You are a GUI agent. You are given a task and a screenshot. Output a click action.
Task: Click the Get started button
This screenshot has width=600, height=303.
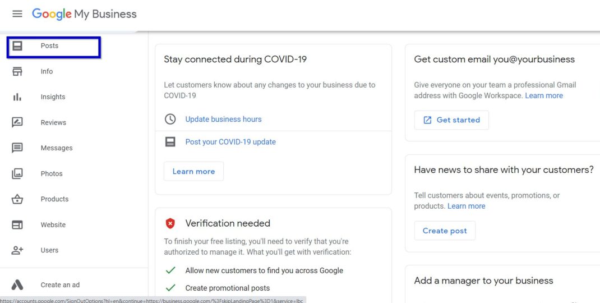[451, 120]
